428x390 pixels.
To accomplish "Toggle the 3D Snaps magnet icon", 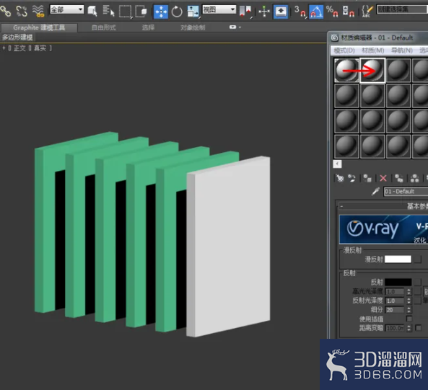I will click(300, 12).
